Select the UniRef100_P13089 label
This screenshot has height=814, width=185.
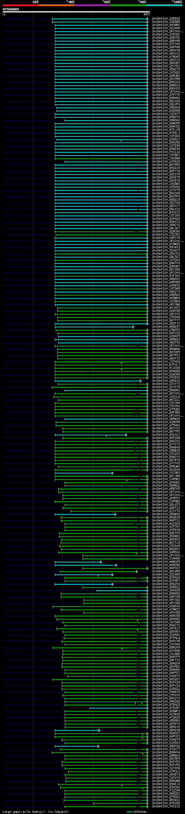166,368
